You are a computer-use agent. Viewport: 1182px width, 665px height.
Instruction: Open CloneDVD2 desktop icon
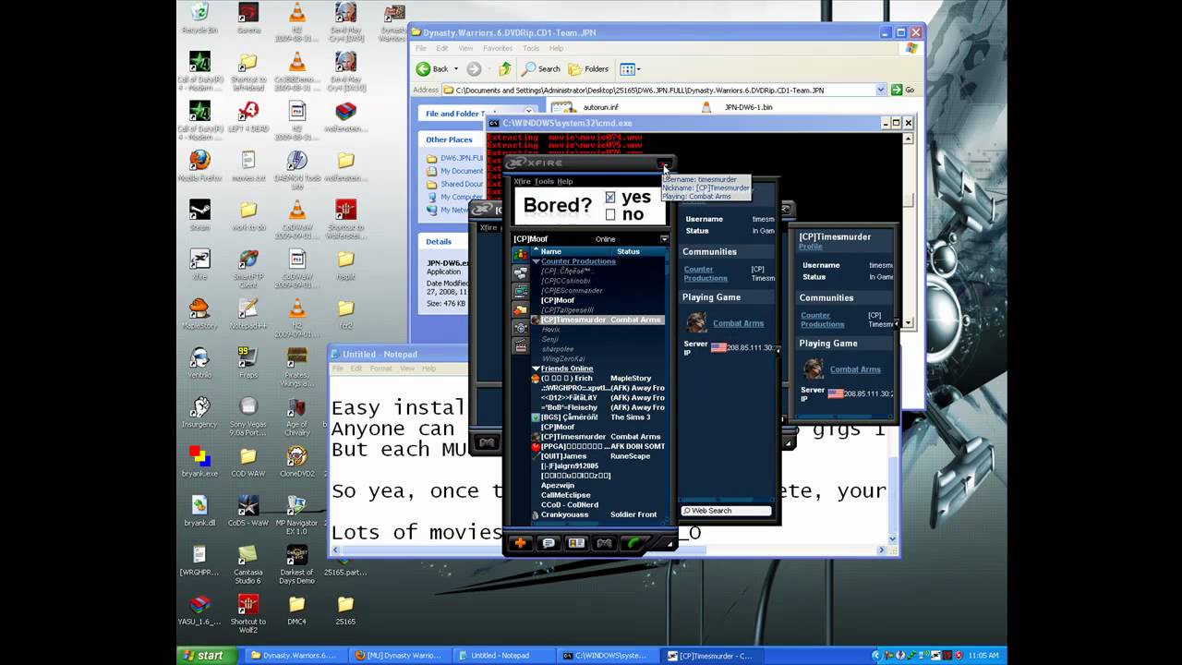point(296,461)
